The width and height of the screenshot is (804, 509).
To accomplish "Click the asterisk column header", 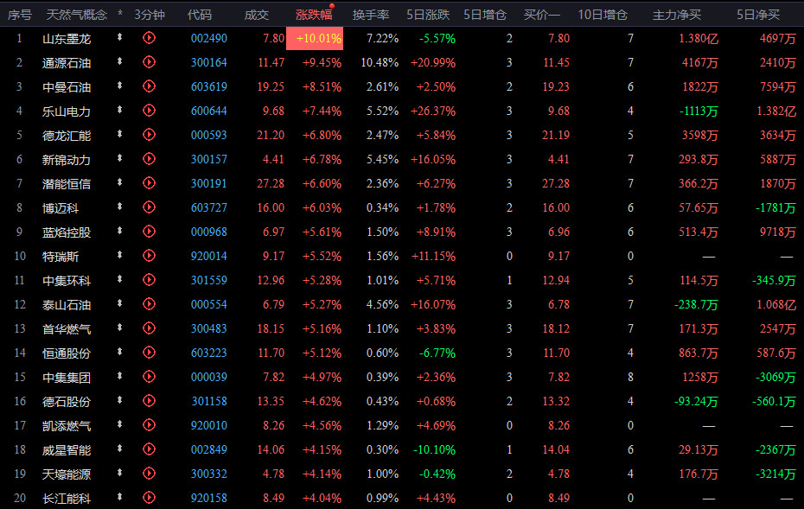I will 120,15.
